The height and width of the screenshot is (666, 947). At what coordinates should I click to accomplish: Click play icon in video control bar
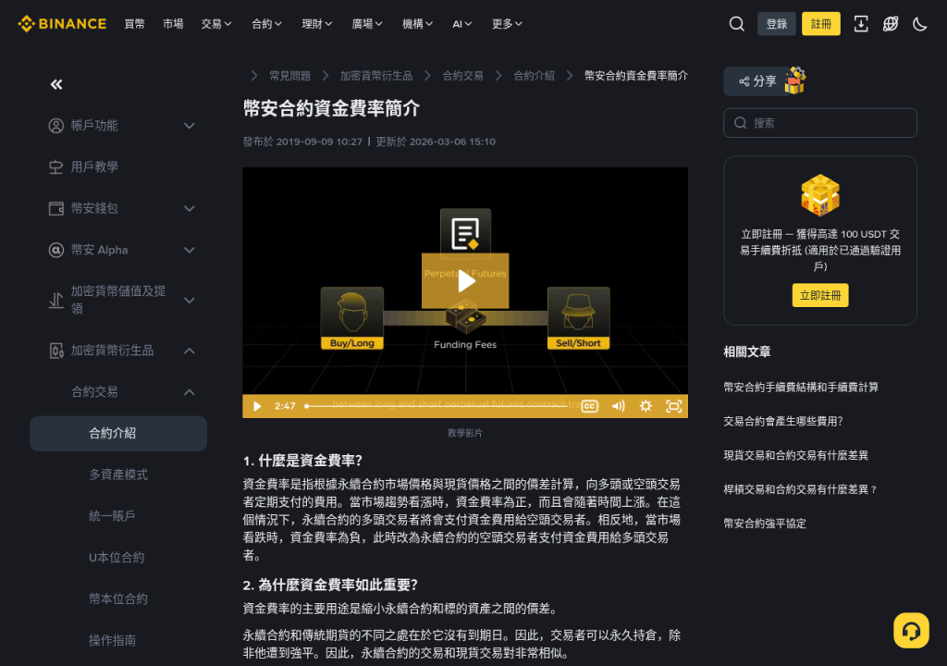257,406
